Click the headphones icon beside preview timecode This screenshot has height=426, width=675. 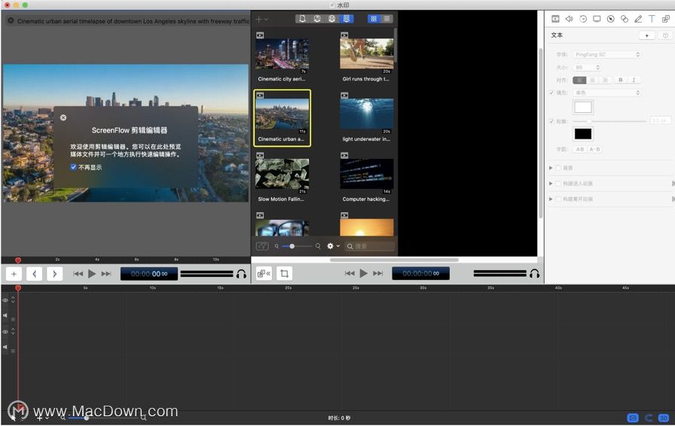point(242,274)
